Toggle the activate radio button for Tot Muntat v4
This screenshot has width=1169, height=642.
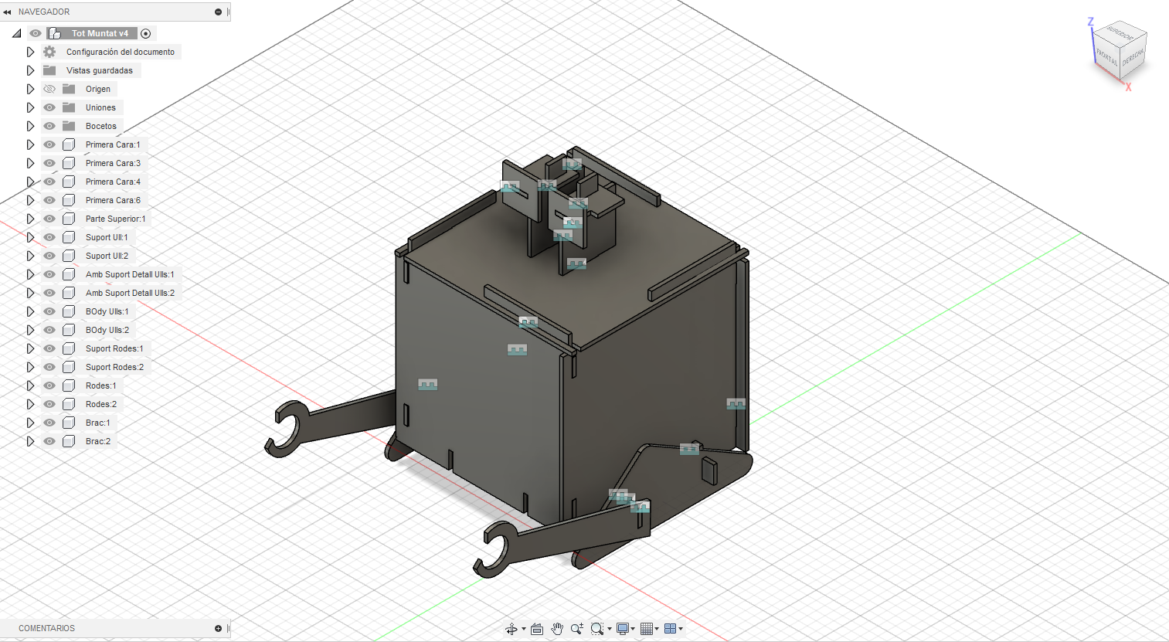click(146, 33)
